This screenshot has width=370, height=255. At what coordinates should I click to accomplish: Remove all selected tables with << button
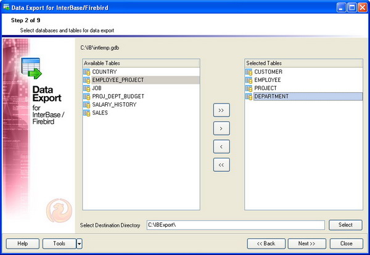pos(221,164)
